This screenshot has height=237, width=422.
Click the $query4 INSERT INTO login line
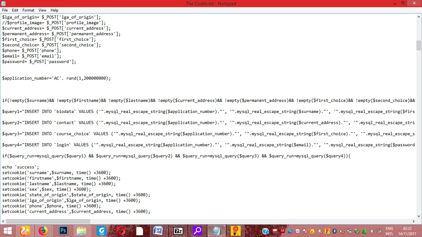pyautogui.click(x=208, y=145)
